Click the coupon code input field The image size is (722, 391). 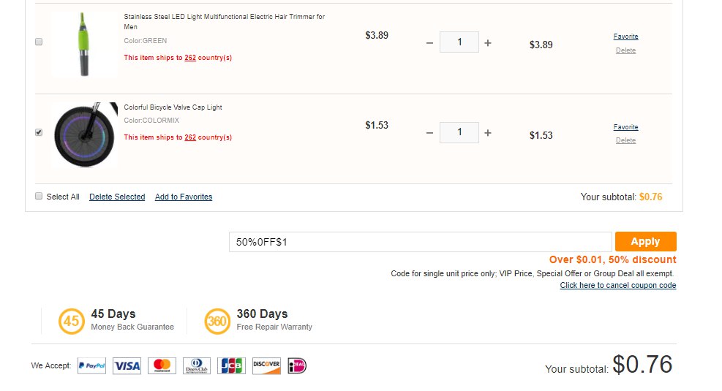(x=421, y=242)
